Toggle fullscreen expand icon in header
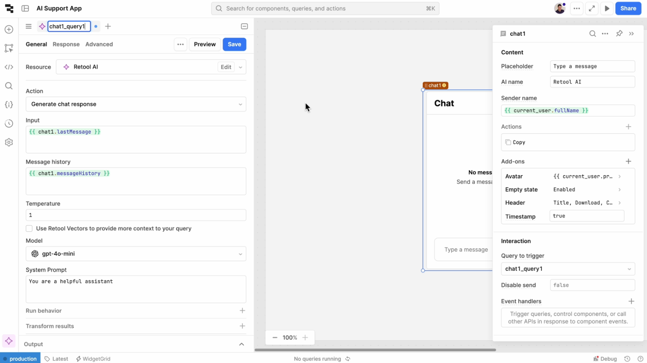 pos(592,8)
